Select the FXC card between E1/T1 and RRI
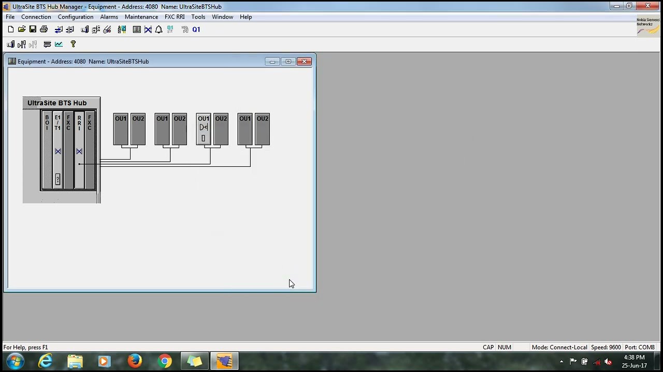This screenshot has width=663, height=372. tap(68, 150)
